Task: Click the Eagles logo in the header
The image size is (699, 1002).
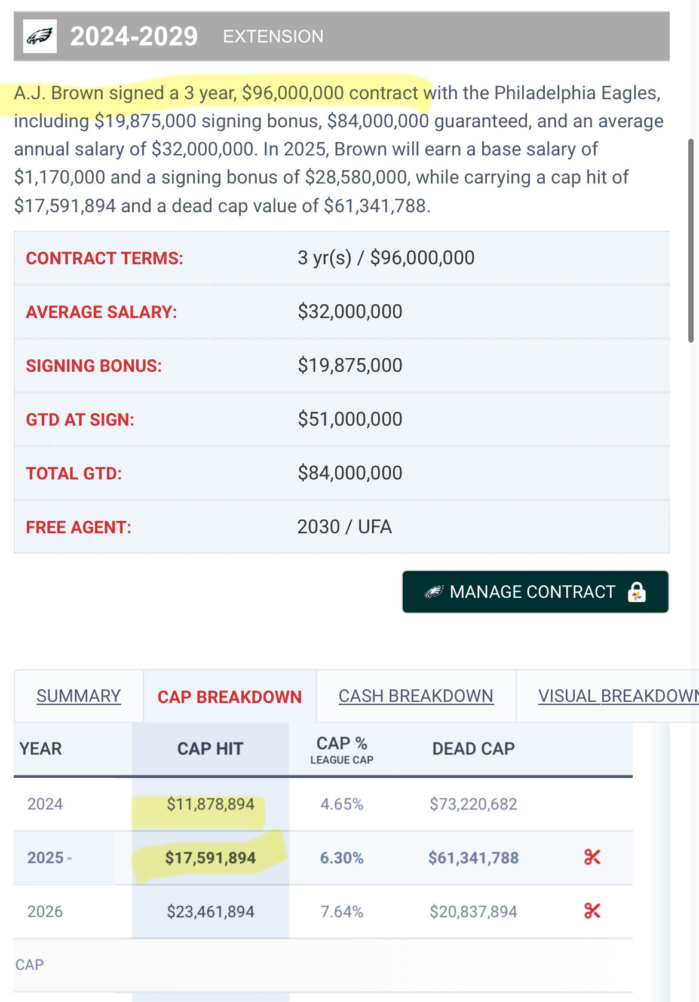Action: [40, 36]
